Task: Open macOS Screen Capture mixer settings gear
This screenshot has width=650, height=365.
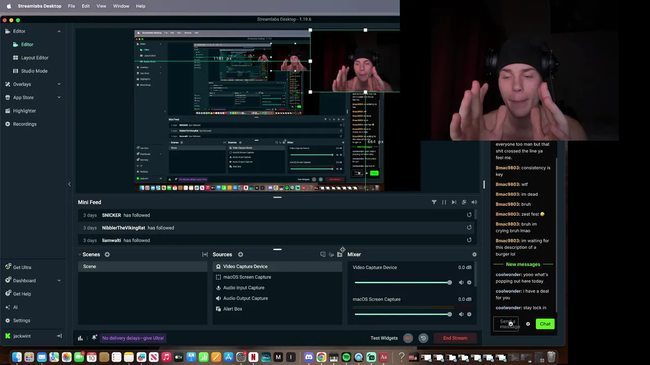Action: click(x=469, y=314)
